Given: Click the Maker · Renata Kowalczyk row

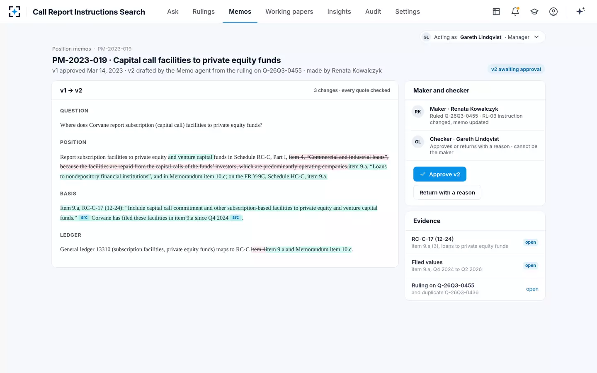Looking at the screenshot, I should point(475,115).
